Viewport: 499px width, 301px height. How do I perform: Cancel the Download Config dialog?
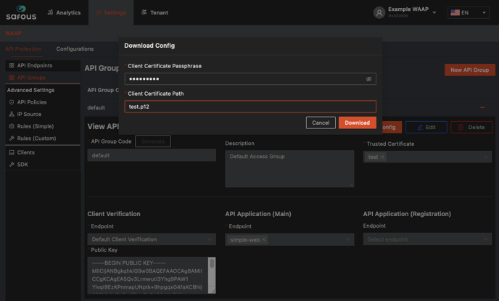point(321,123)
